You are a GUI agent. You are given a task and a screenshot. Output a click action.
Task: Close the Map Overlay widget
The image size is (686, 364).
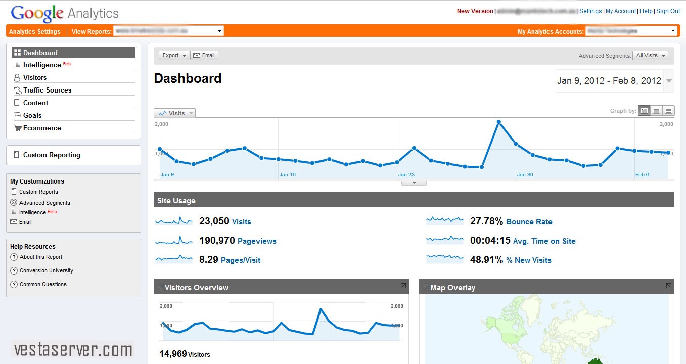point(669,286)
